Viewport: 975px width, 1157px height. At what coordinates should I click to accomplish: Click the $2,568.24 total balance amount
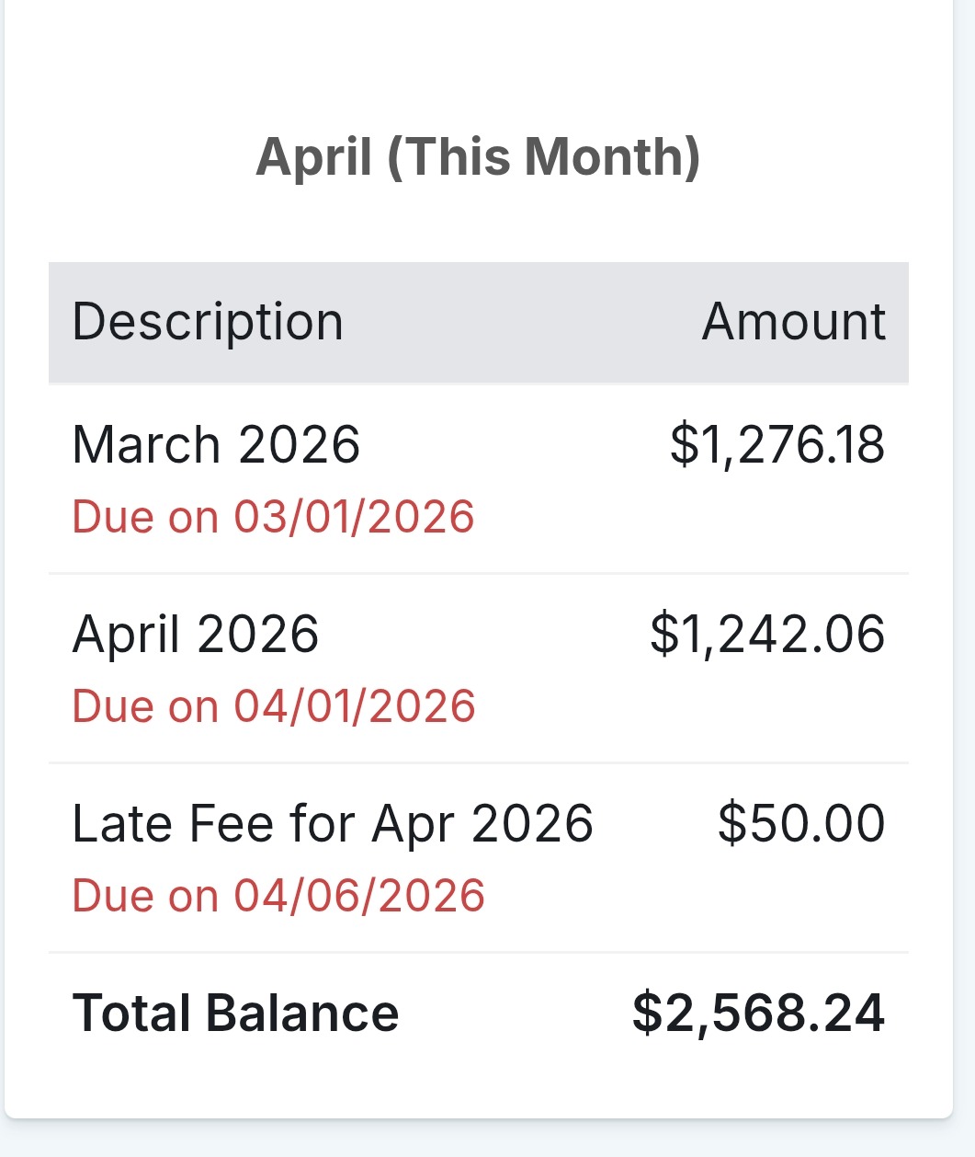(758, 1014)
